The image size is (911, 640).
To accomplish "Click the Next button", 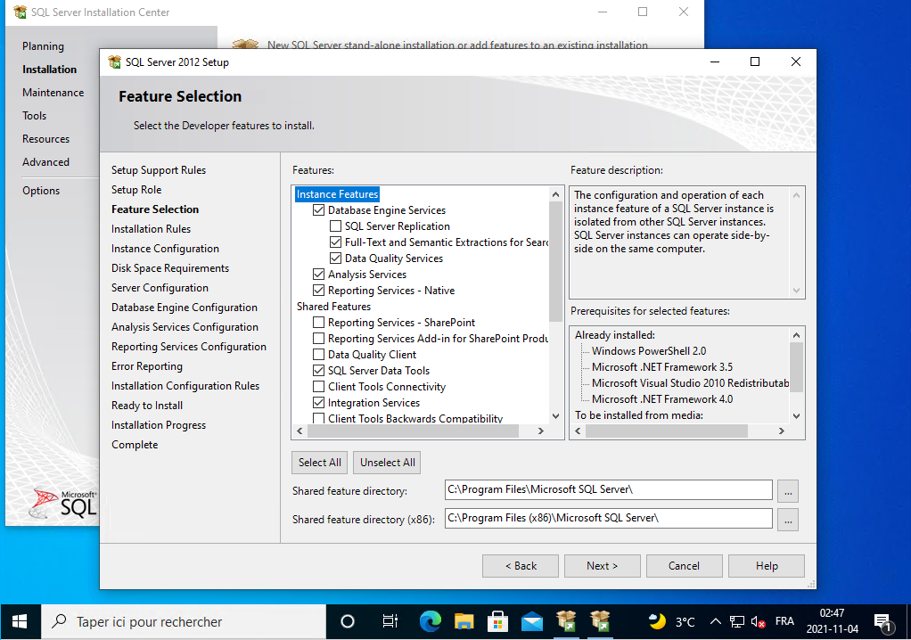I will (x=602, y=566).
